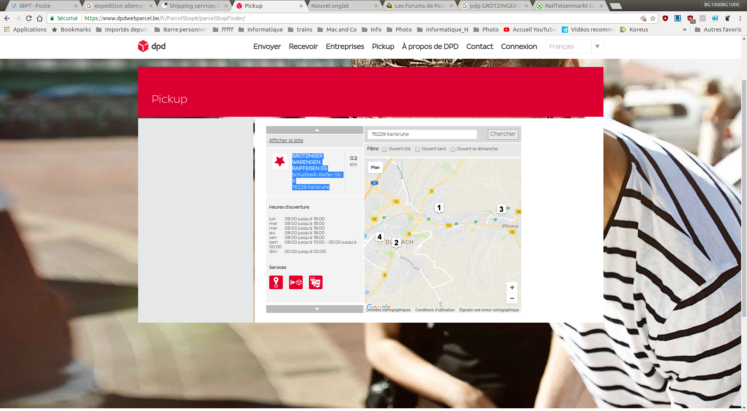
Task: Reload the page with the refresh icon
Action: (x=29, y=18)
